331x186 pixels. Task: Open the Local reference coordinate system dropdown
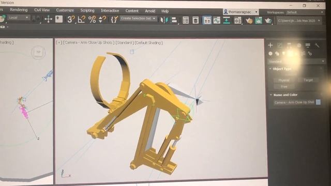pos(19,18)
